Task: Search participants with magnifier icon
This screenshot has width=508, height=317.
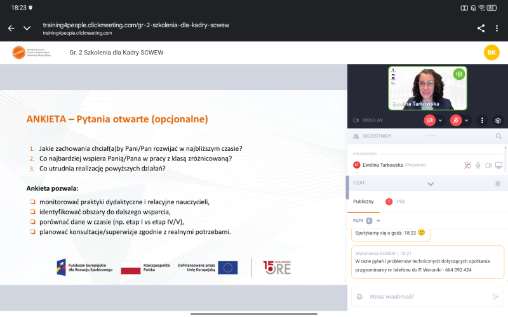Action: click(498, 136)
